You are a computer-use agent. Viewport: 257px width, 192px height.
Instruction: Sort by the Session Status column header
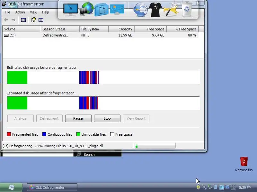coord(60,29)
